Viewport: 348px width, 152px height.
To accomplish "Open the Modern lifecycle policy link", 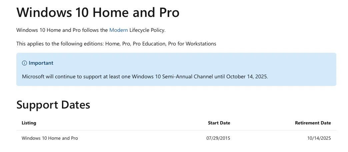I will click(x=119, y=30).
